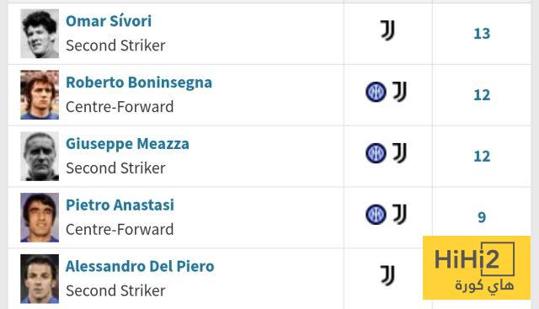Click Juventus crest in Giuseppe Meazza row
The image size is (539, 309).
tap(399, 153)
